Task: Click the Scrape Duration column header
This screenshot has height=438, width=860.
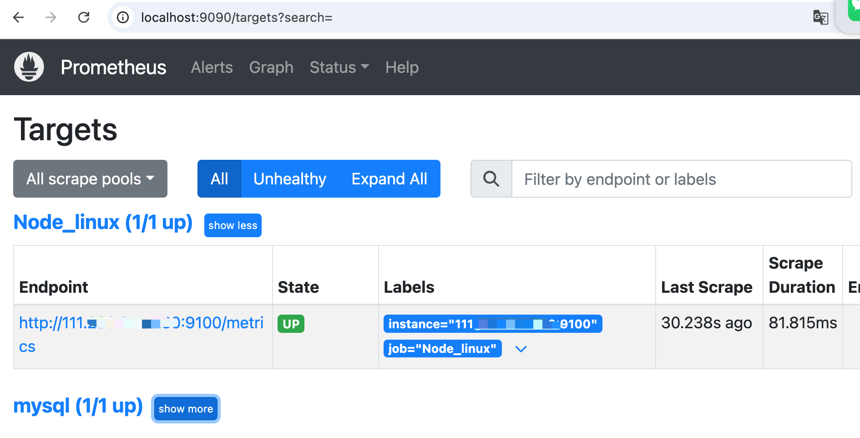Action: [x=802, y=275]
